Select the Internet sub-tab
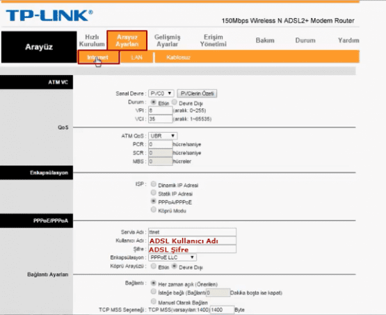 (99, 57)
